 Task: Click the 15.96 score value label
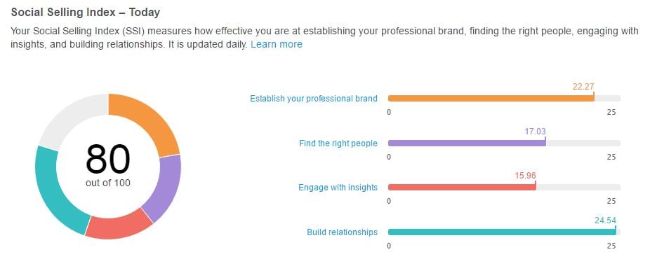pyautogui.click(x=525, y=176)
